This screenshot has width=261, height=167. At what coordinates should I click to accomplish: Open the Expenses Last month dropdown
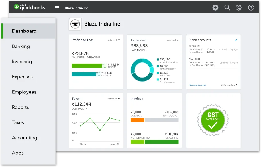click(x=172, y=41)
